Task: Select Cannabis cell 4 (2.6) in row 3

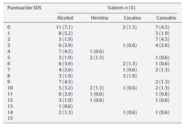Action: pos(162,45)
